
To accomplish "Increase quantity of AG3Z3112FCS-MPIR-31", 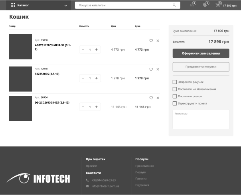I will (x=97, y=50).
